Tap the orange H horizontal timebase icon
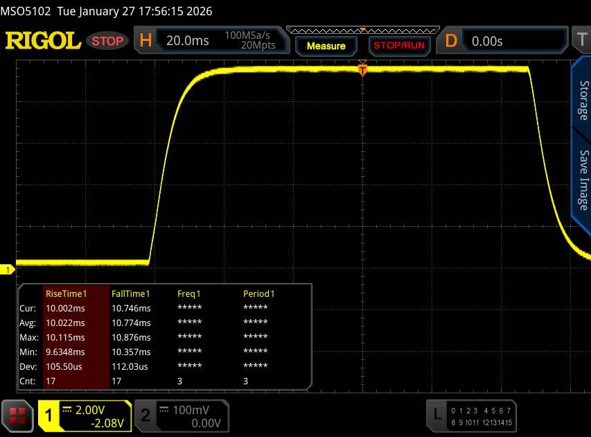The width and height of the screenshot is (591, 437). (146, 41)
